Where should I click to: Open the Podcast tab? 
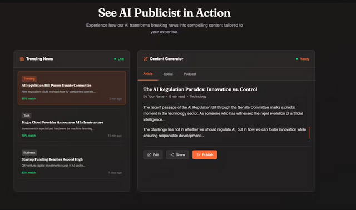coord(190,74)
